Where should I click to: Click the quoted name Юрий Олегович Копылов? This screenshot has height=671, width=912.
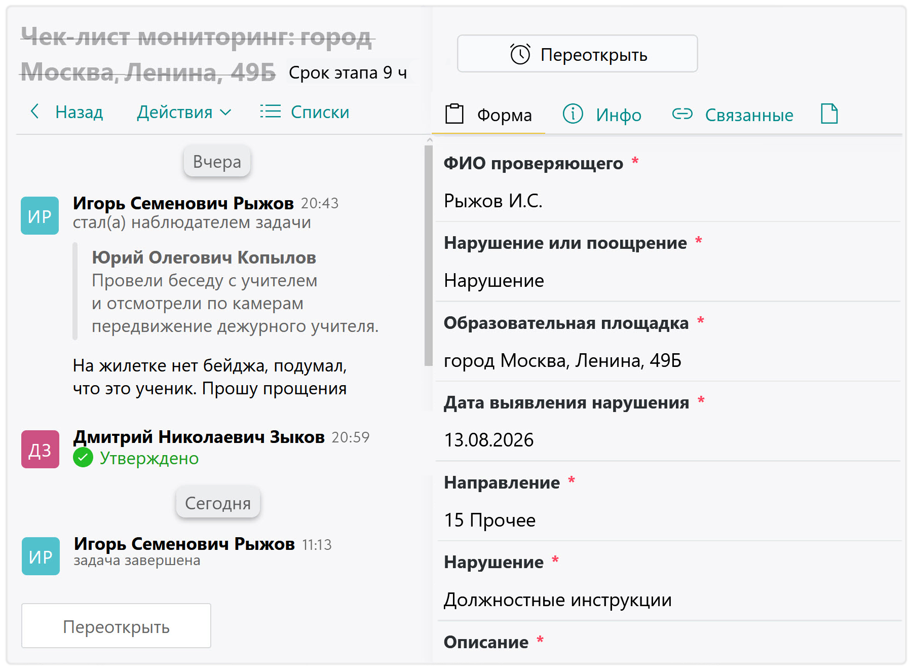(204, 257)
